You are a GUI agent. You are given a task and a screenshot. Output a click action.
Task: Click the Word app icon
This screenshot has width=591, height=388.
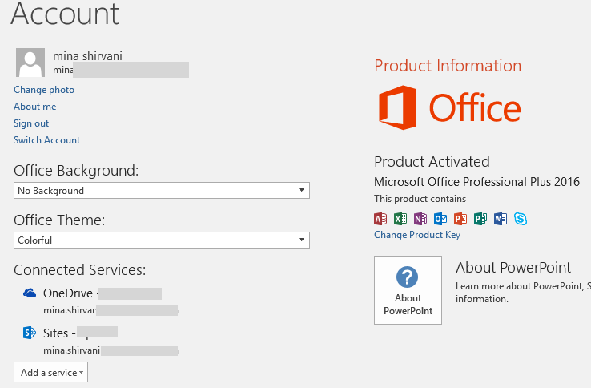pos(501,218)
